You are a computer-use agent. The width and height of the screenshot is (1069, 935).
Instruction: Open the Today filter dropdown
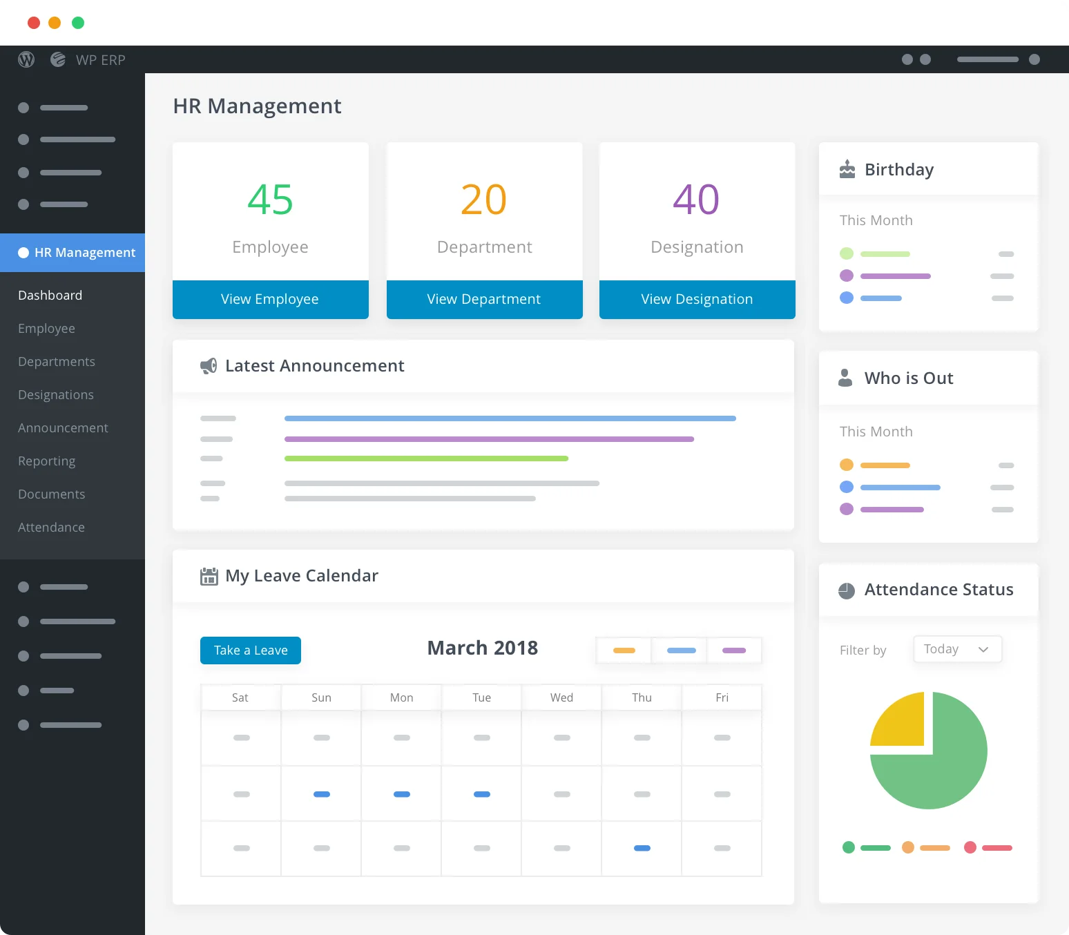957,649
